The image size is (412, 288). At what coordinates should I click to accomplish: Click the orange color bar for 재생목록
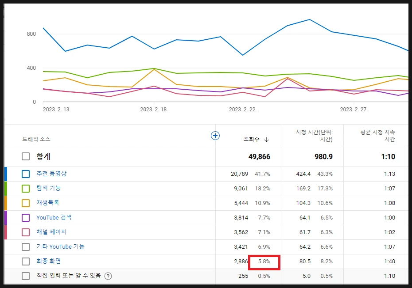5,203
